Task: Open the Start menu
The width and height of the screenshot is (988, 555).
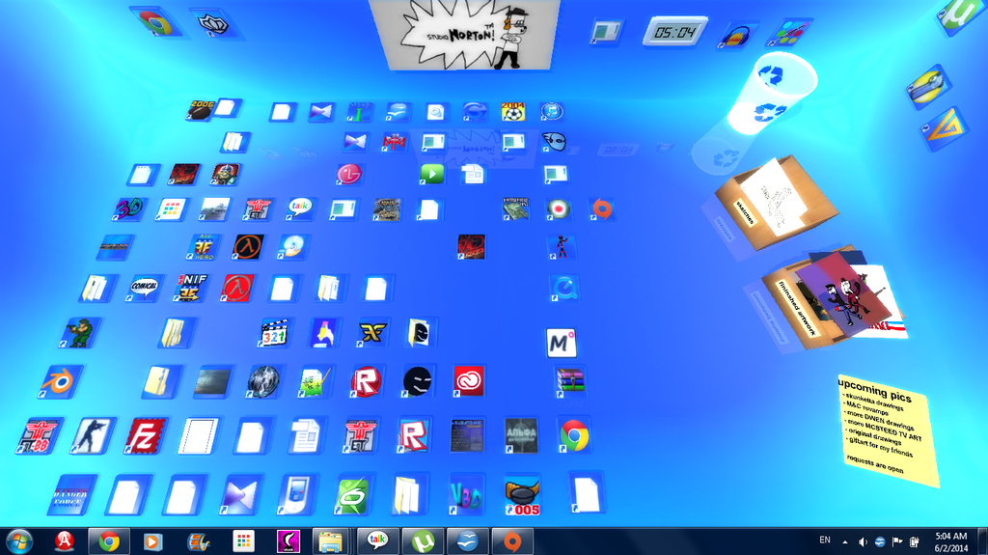Action: click(x=19, y=541)
